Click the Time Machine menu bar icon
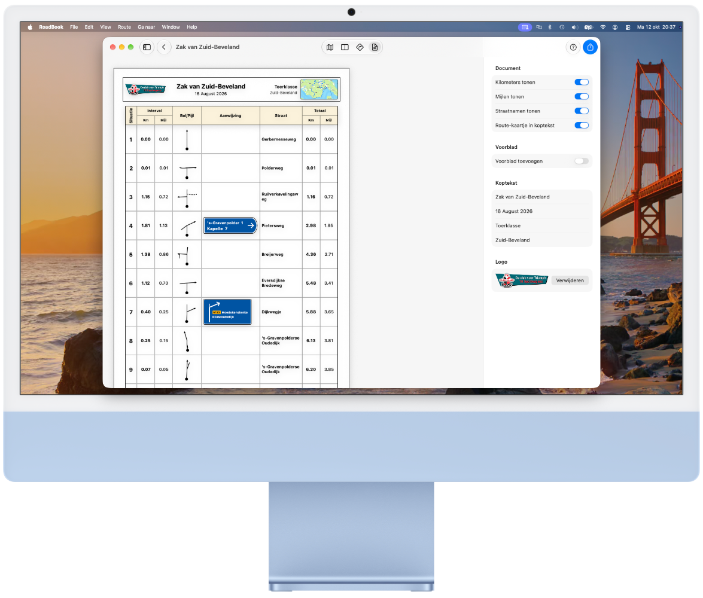This screenshot has height=598, width=703. click(562, 27)
